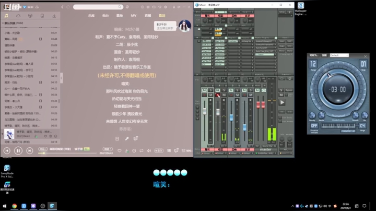Click Reset FX button in mixer

(290, 46)
